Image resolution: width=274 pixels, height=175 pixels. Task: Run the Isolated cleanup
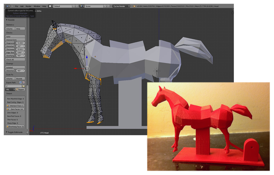[15, 67]
